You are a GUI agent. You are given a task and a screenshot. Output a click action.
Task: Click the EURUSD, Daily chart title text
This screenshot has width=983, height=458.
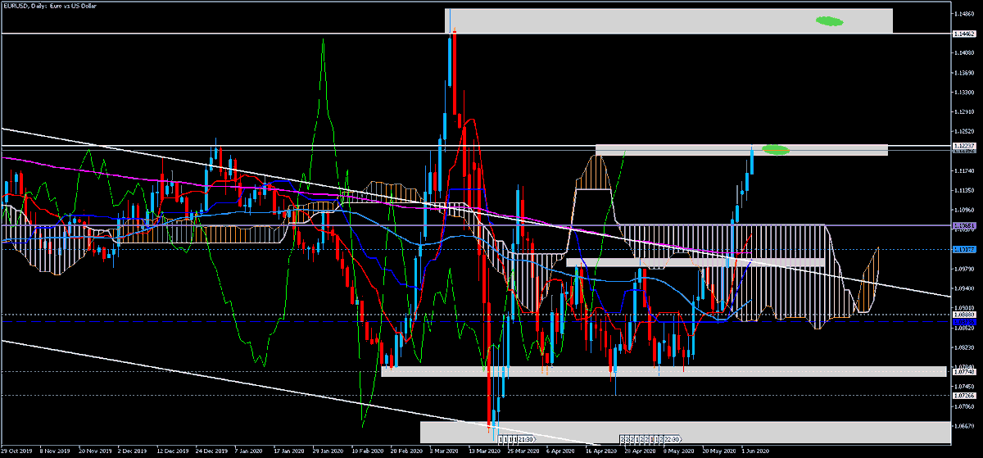[x=50, y=6]
